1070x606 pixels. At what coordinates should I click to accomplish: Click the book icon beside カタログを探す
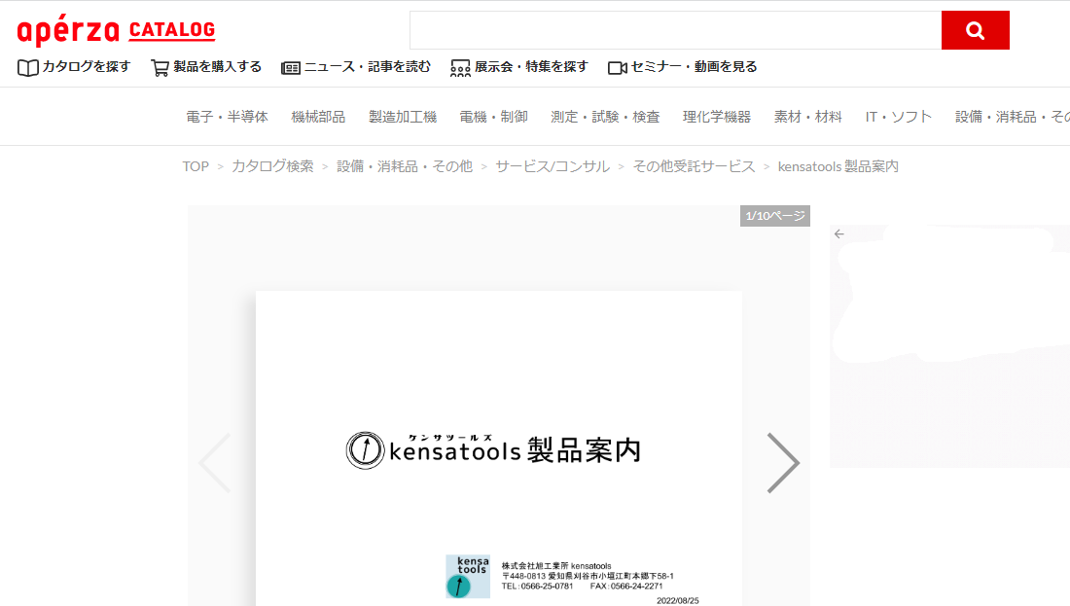pos(27,67)
